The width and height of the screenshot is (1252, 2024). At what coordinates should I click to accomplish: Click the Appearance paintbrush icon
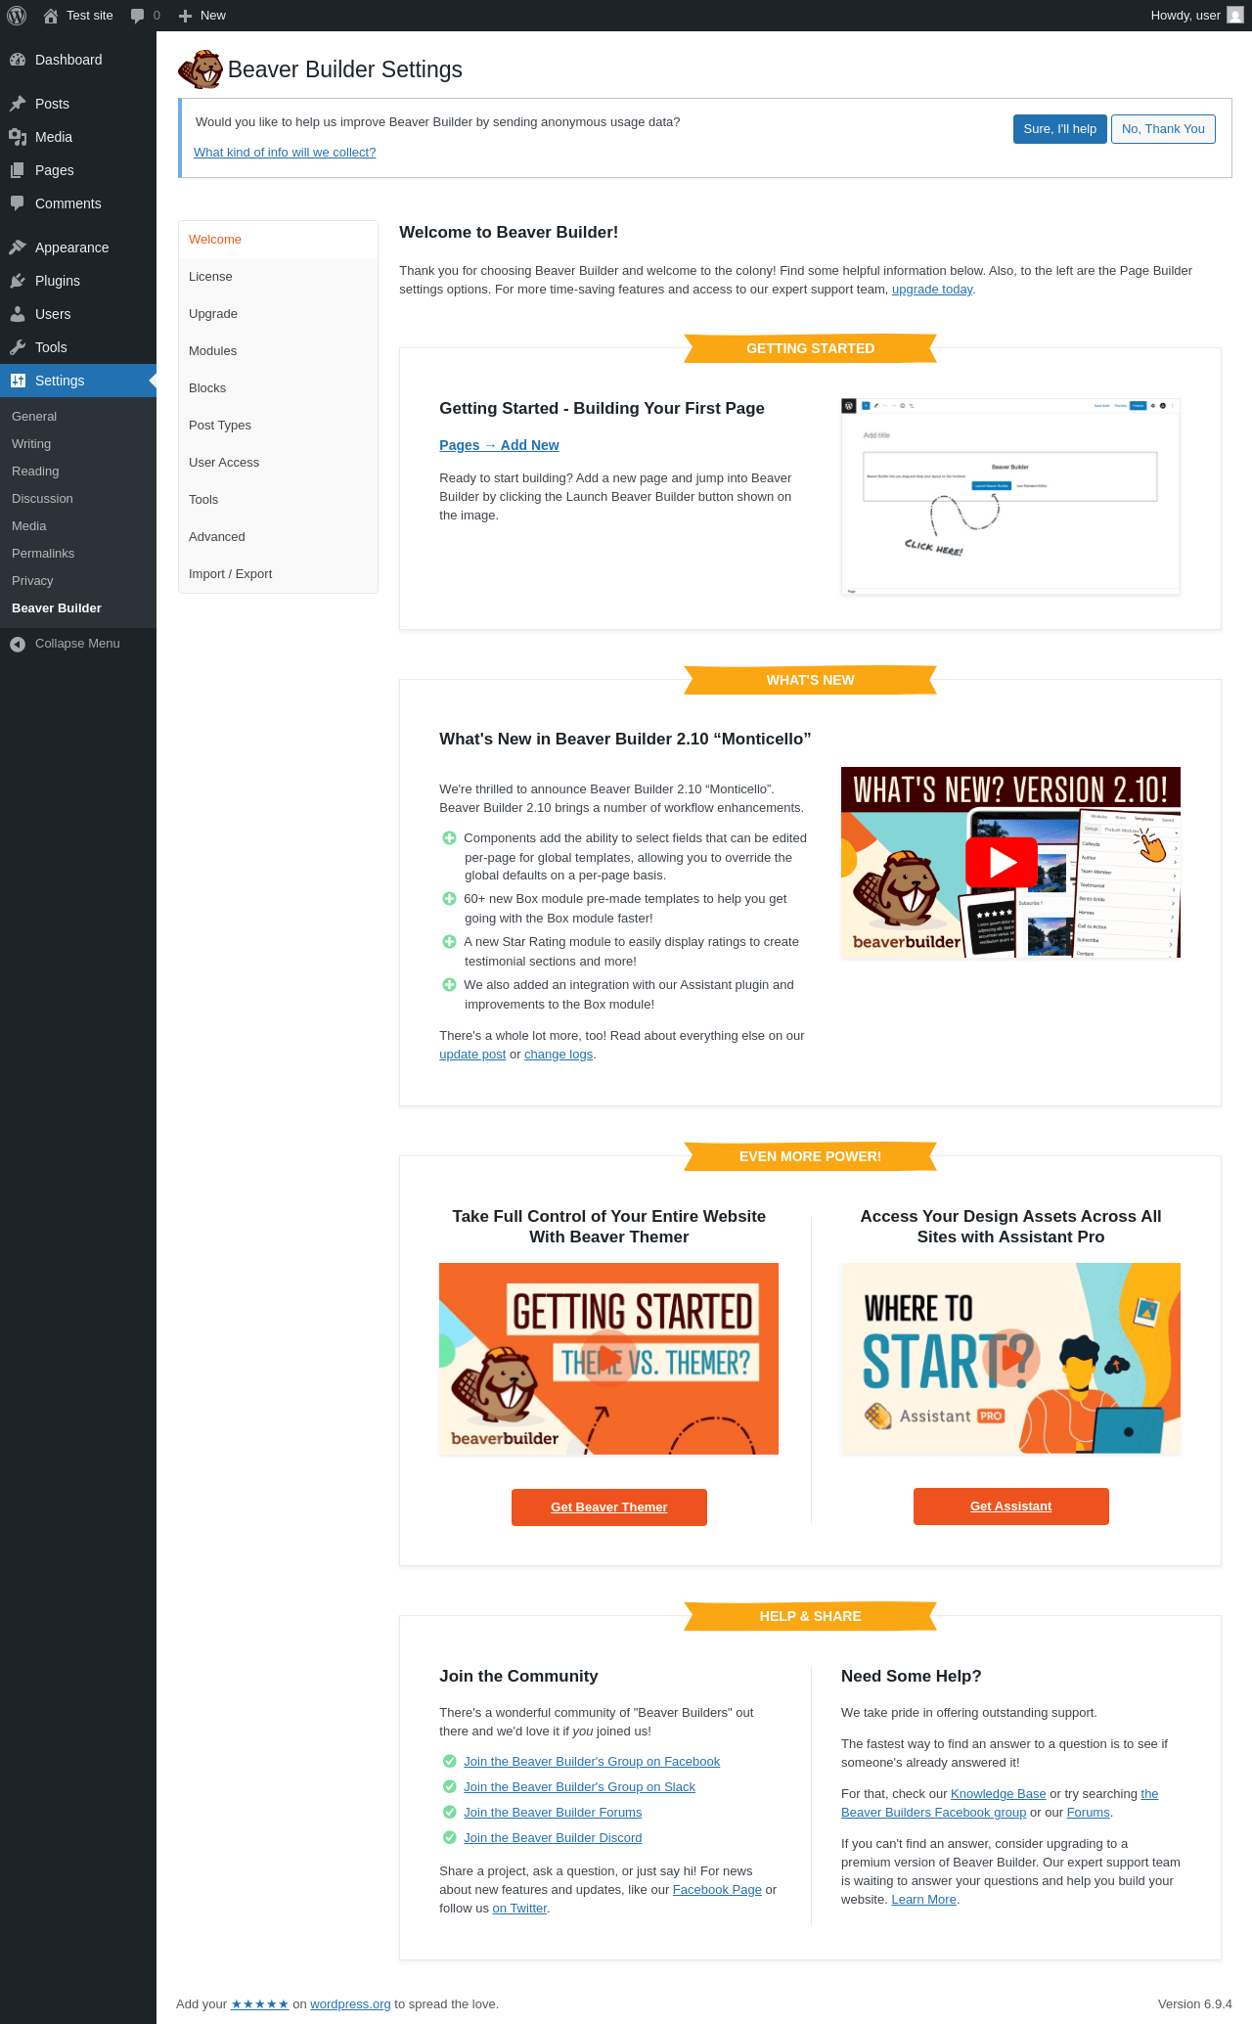coord(18,247)
